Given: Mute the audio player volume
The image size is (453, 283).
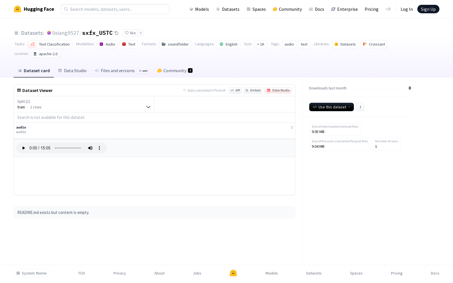Looking at the screenshot, I should pyautogui.click(x=90, y=148).
